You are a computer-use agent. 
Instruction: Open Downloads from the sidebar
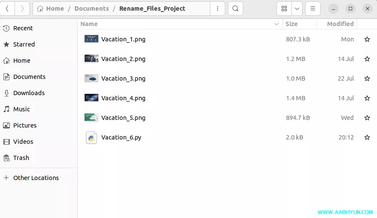click(x=29, y=93)
